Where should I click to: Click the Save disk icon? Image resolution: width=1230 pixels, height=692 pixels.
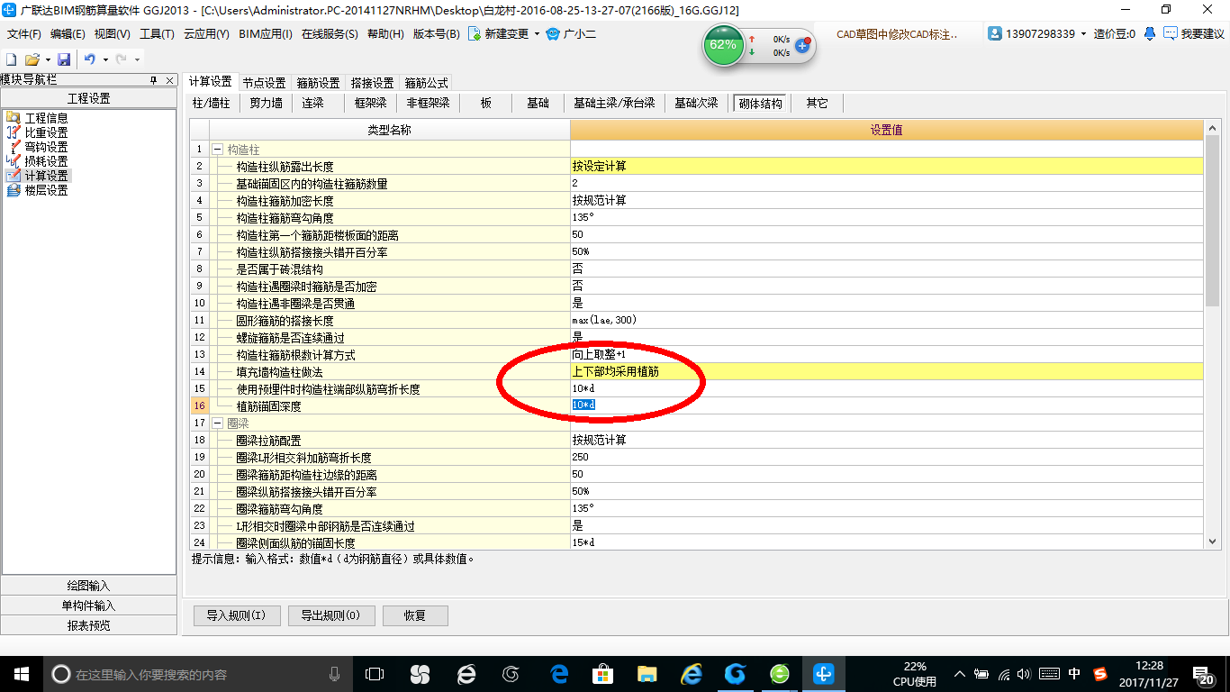click(64, 59)
